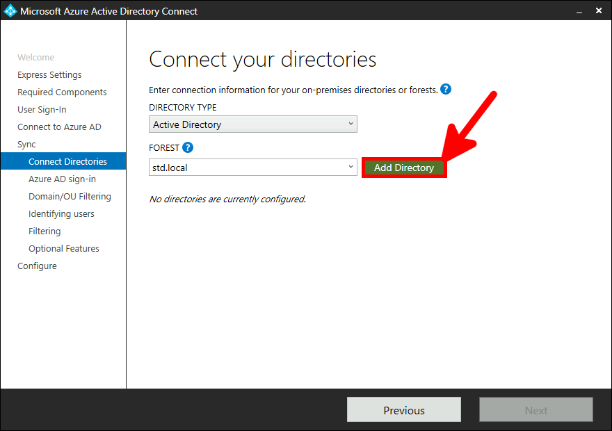Select Identifying users in the sidebar
The image size is (612, 431).
click(x=62, y=213)
